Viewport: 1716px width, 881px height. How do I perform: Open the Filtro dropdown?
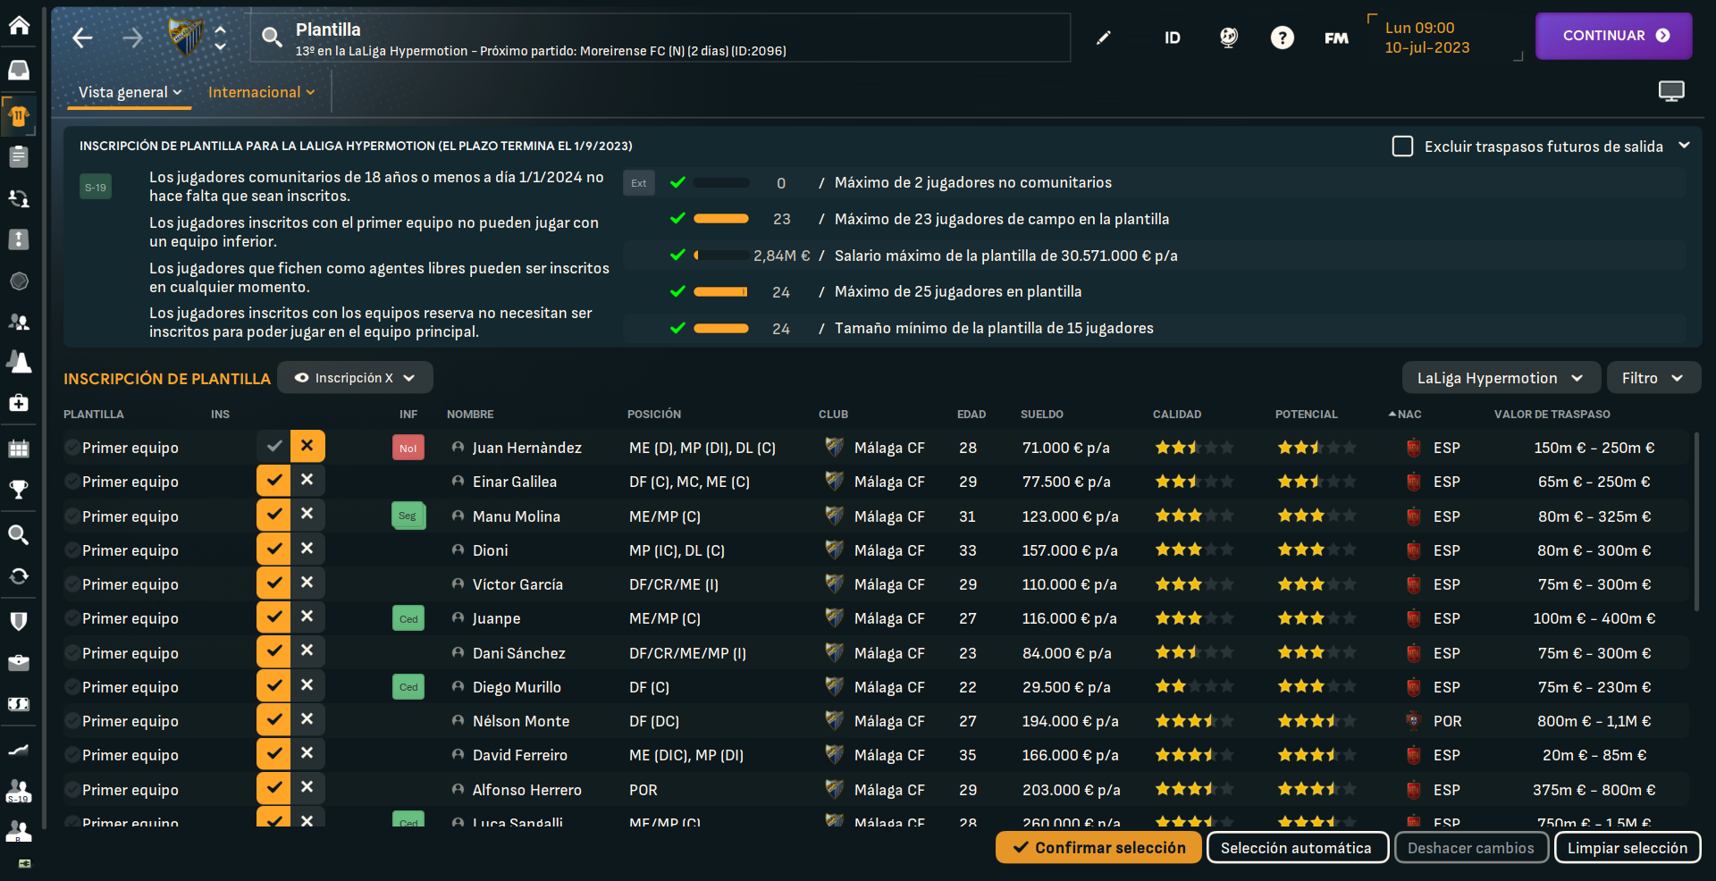coord(1653,378)
